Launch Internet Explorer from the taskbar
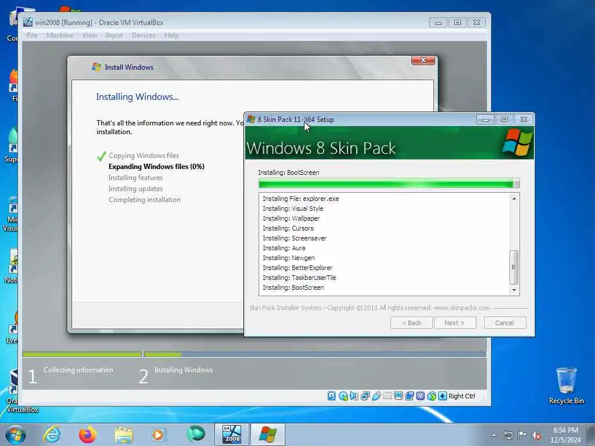Viewport: 595px width, 446px height. (52, 434)
